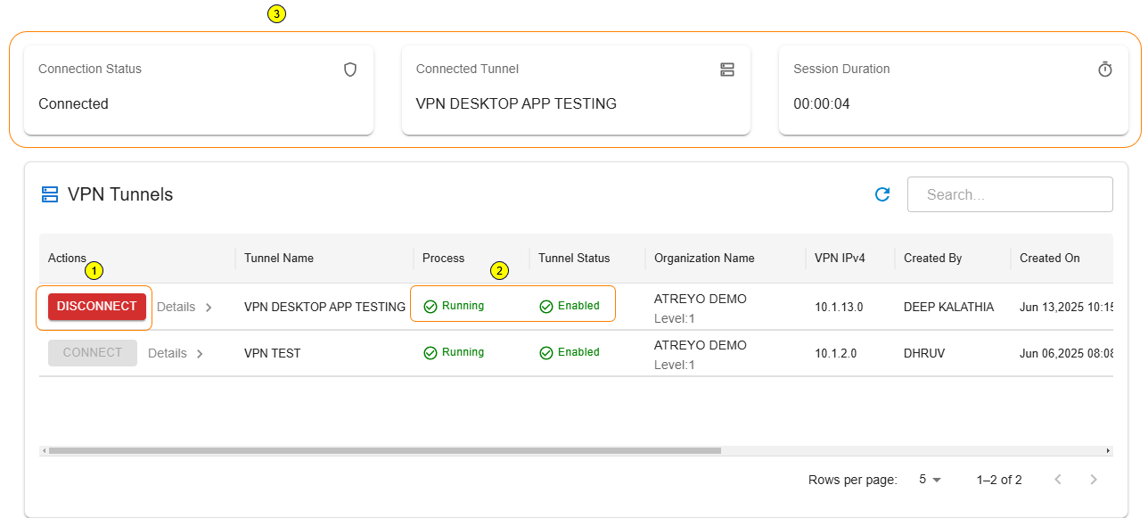Click the scrollbar right arrow
The height and width of the screenshot is (518, 1148).
[1108, 451]
